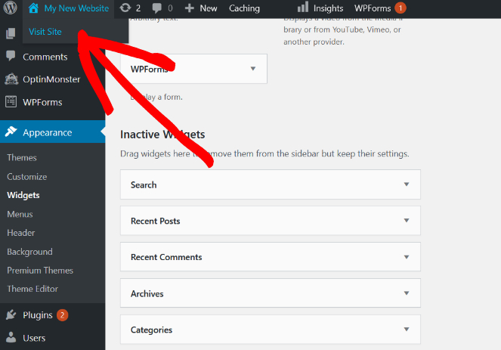Click the WPForms sidebar icon

pos(11,102)
